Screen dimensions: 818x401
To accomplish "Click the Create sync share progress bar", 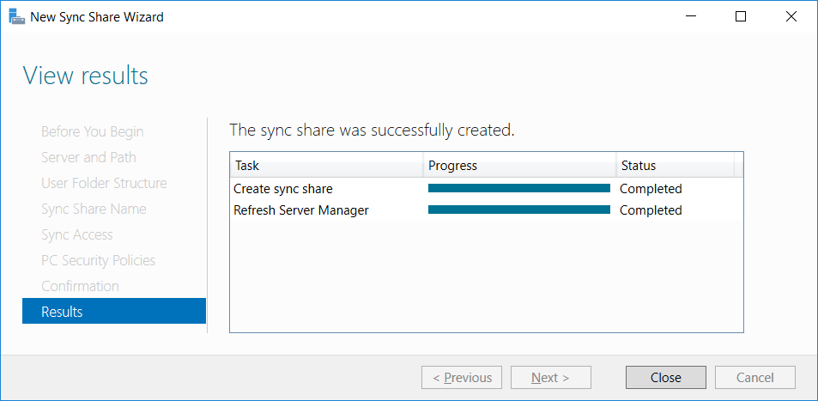I will 519,188.
